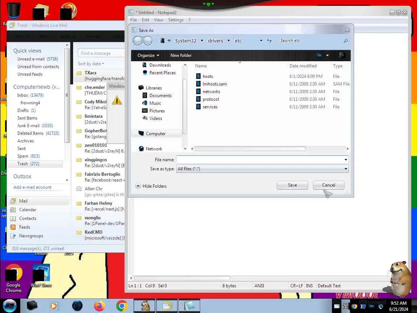417x313 pixels.
Task: Click the Windows Start orb
Action: tap(9, 306)
